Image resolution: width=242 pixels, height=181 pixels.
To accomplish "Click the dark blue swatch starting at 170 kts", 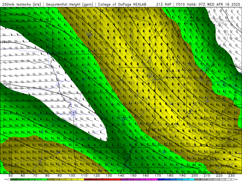I will (x=161, y=179).
